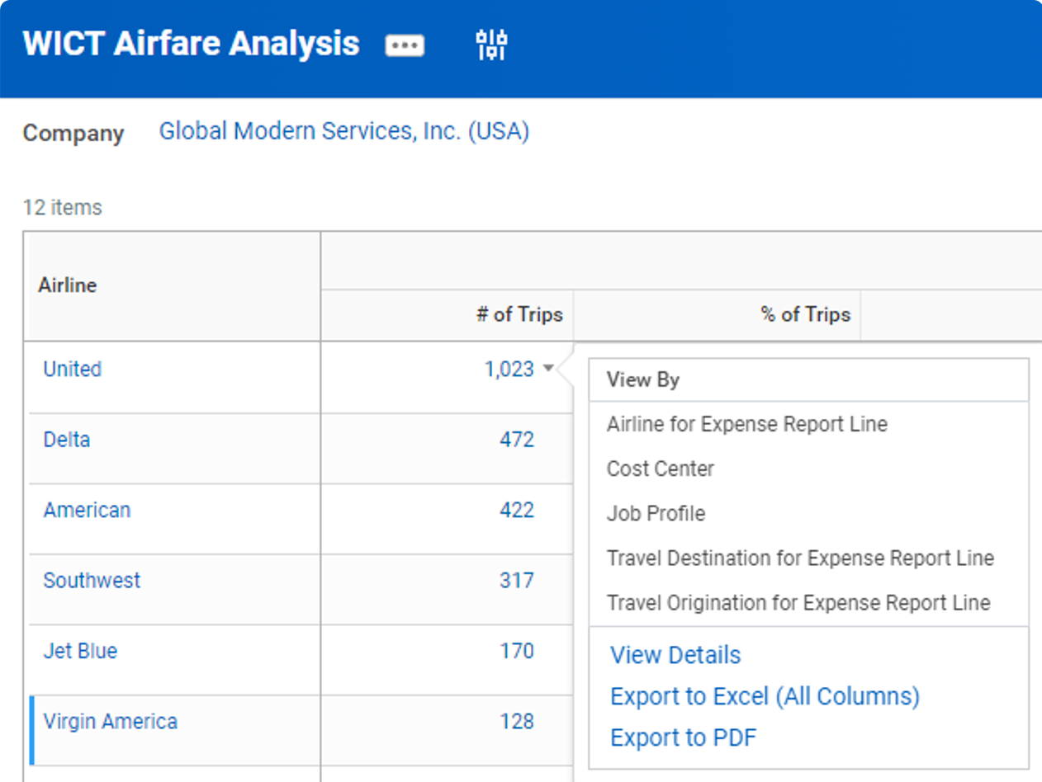Viewport: 1042px width, 782px height.
Task: View by Job Profile
Action: [x=656, y=513]
